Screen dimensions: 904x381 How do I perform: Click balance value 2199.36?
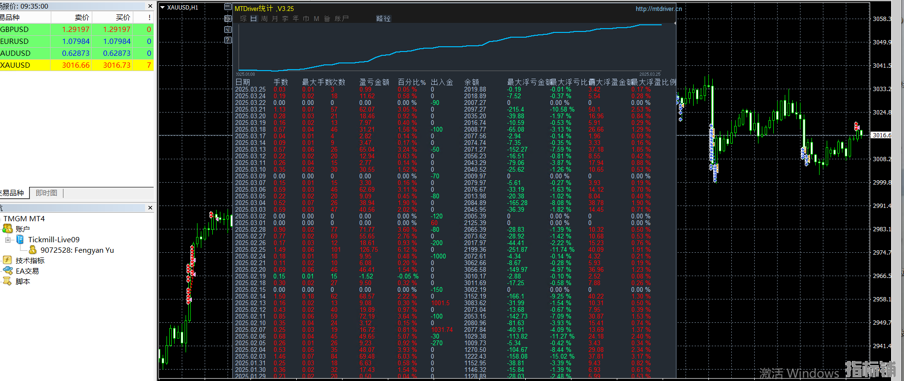pos(475,249)
